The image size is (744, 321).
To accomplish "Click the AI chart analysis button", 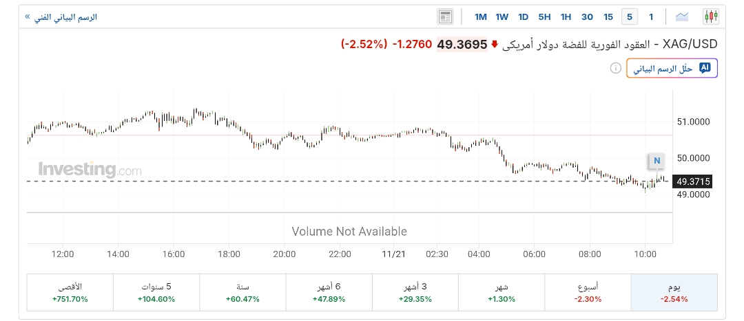I will coord(672,68).
